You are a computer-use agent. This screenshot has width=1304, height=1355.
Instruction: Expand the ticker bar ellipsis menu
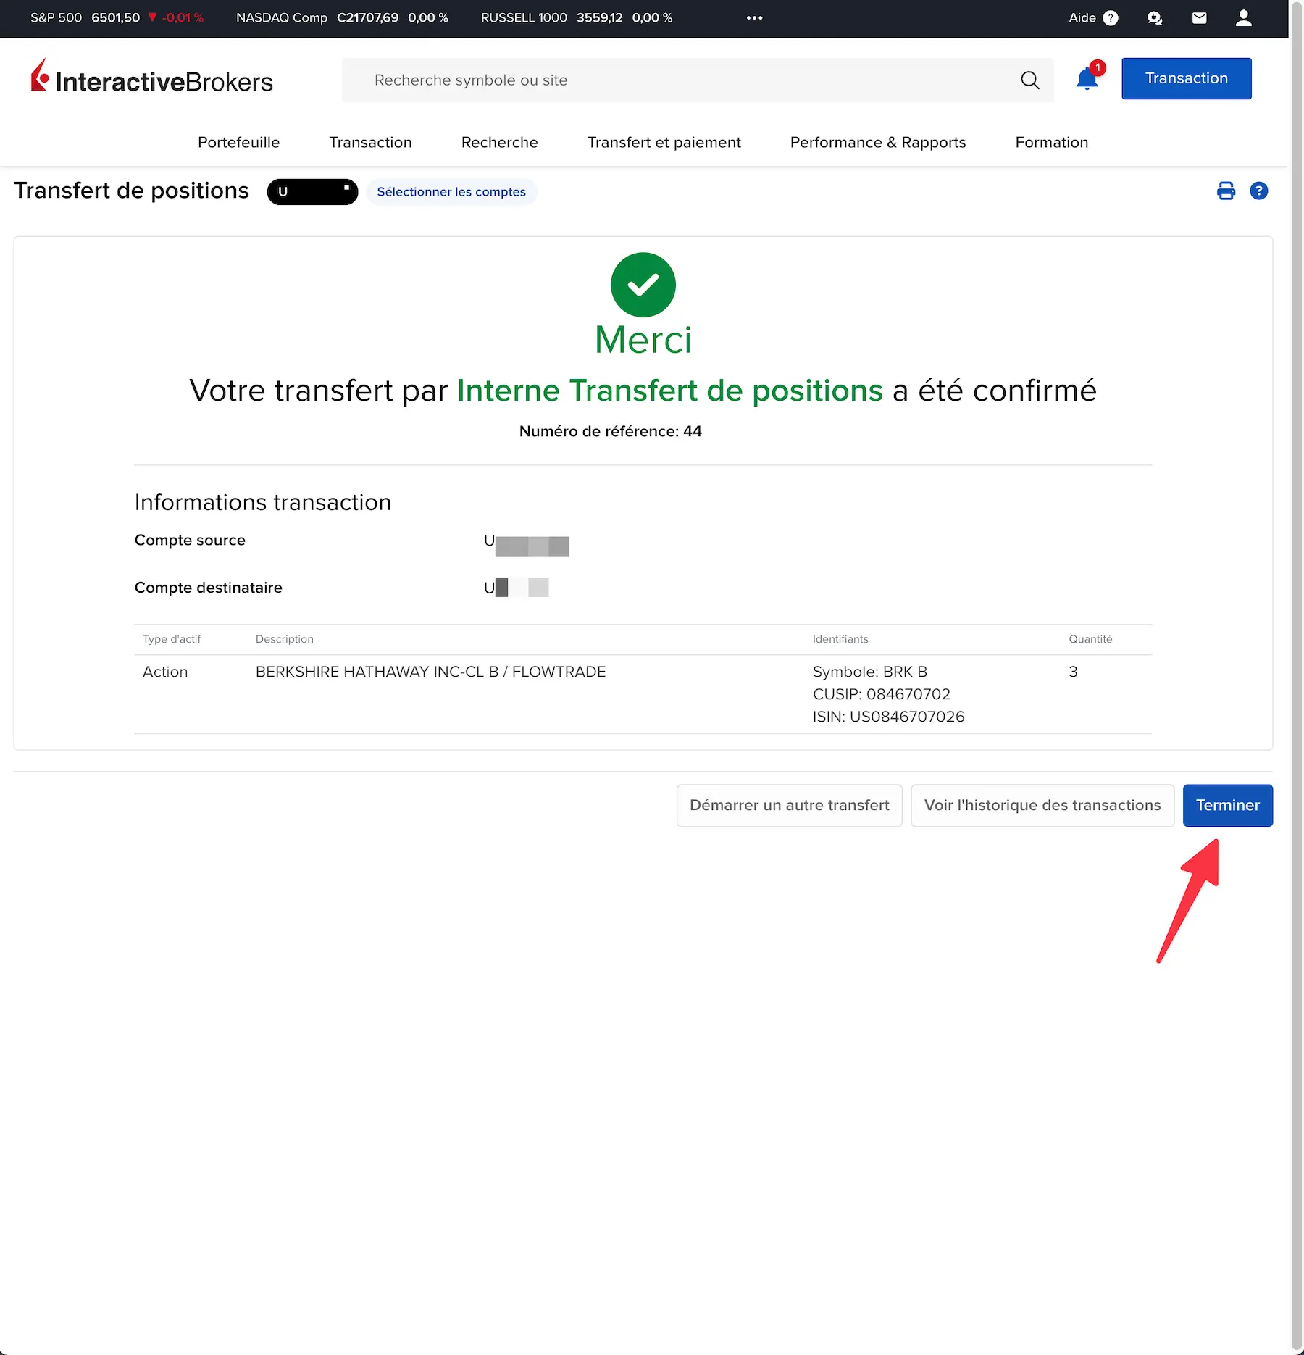755,18
